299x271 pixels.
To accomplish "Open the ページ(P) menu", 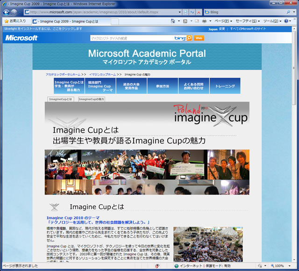I will [x=223, y=21].
